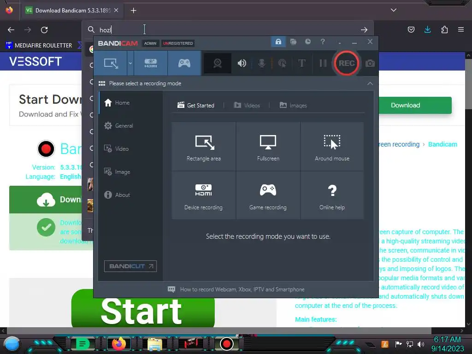Choose Around mouse recording tile
Viewport: 472px width, 354px height.
(x=332, y=147)
